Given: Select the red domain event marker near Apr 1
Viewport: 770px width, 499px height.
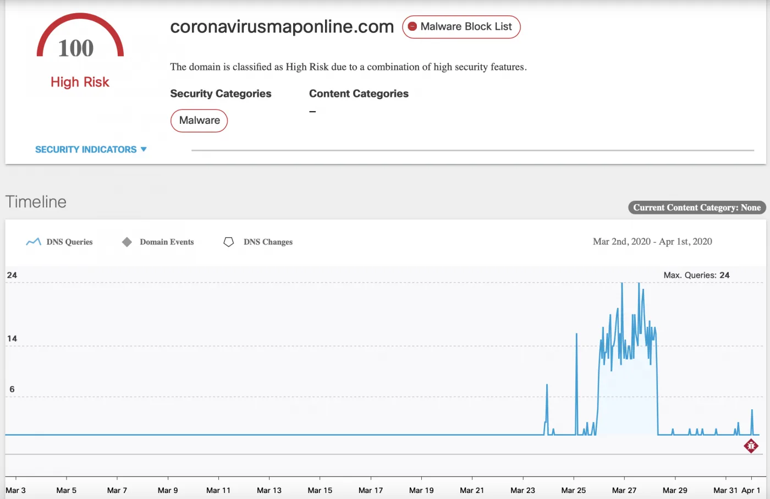Looking at the screenshot, I should click(751, 446).
